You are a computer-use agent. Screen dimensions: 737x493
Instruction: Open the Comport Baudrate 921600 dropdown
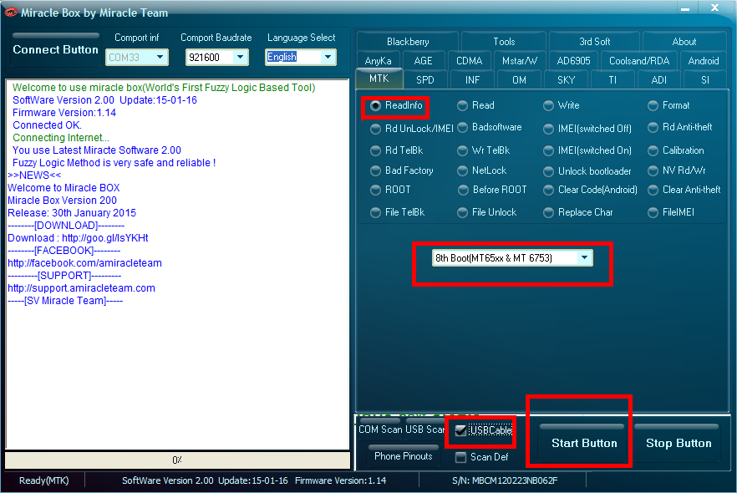click(216, 58)
